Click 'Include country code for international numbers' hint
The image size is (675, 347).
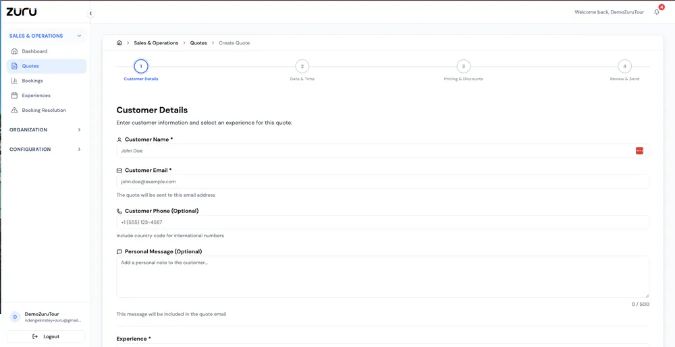tap(171, 236)
